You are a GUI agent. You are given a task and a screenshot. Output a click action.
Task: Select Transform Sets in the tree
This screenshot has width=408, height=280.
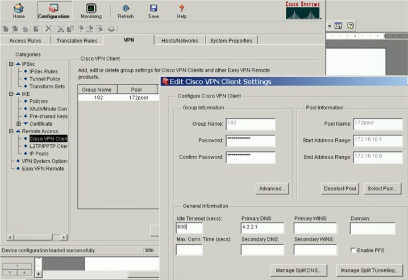click(47, 86)
